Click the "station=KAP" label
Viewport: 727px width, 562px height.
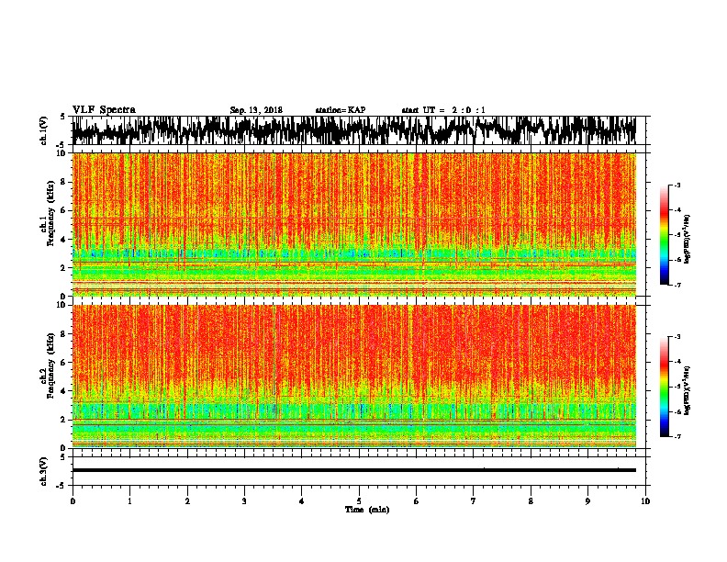[341, 110]
